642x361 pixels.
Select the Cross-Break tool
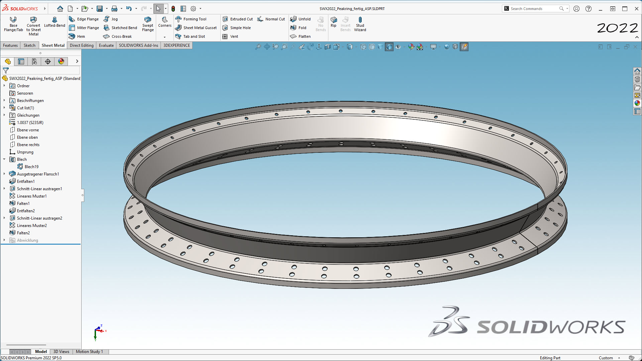click(117, 36)
